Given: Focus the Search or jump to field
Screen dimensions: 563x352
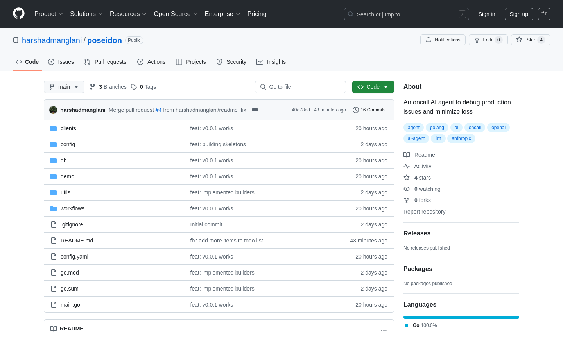Looking at the screenshot, I should [x=407, y=14].
